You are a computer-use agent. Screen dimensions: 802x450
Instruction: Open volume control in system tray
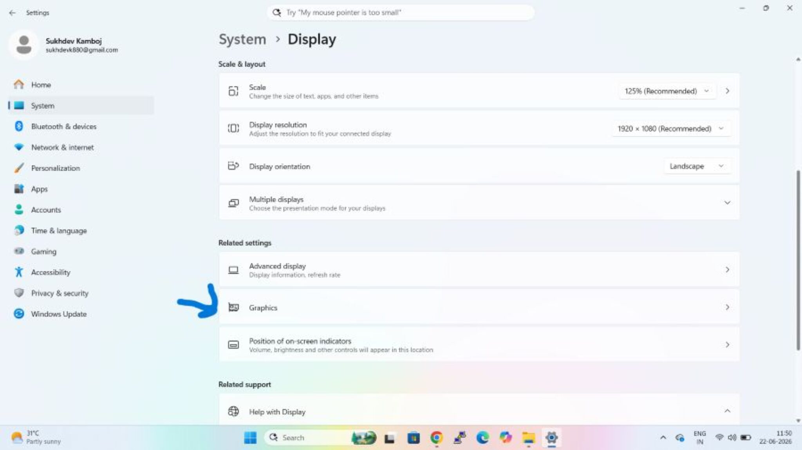(x=732, y=437)
